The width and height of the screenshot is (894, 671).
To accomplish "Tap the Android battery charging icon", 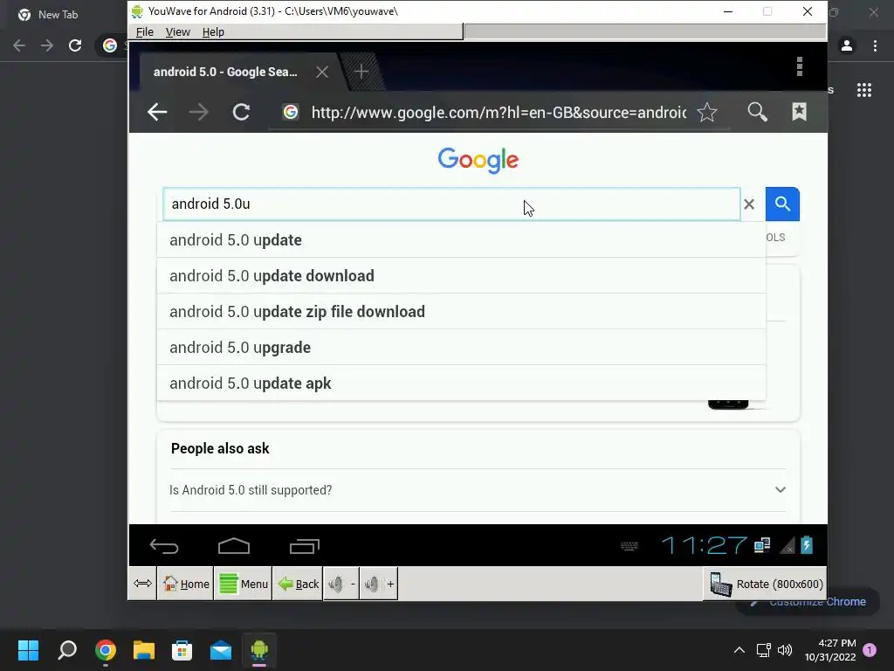I will pos(806,545).
